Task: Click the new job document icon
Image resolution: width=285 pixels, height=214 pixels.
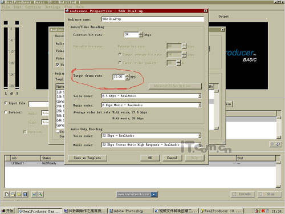Action: tap(7, 194)
